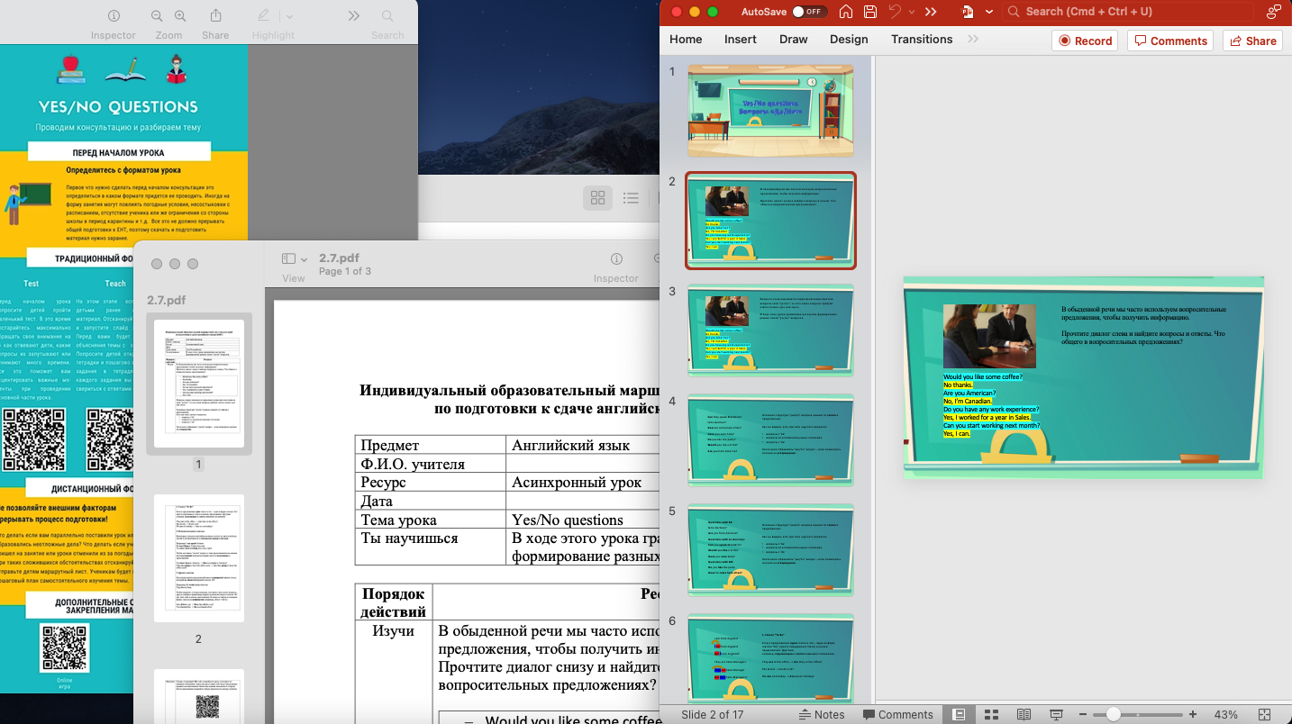The width and height of the screenshot is (1292, 724).
Task: Toggle Normal view button in status bar
Action: [x=959, y=714]
